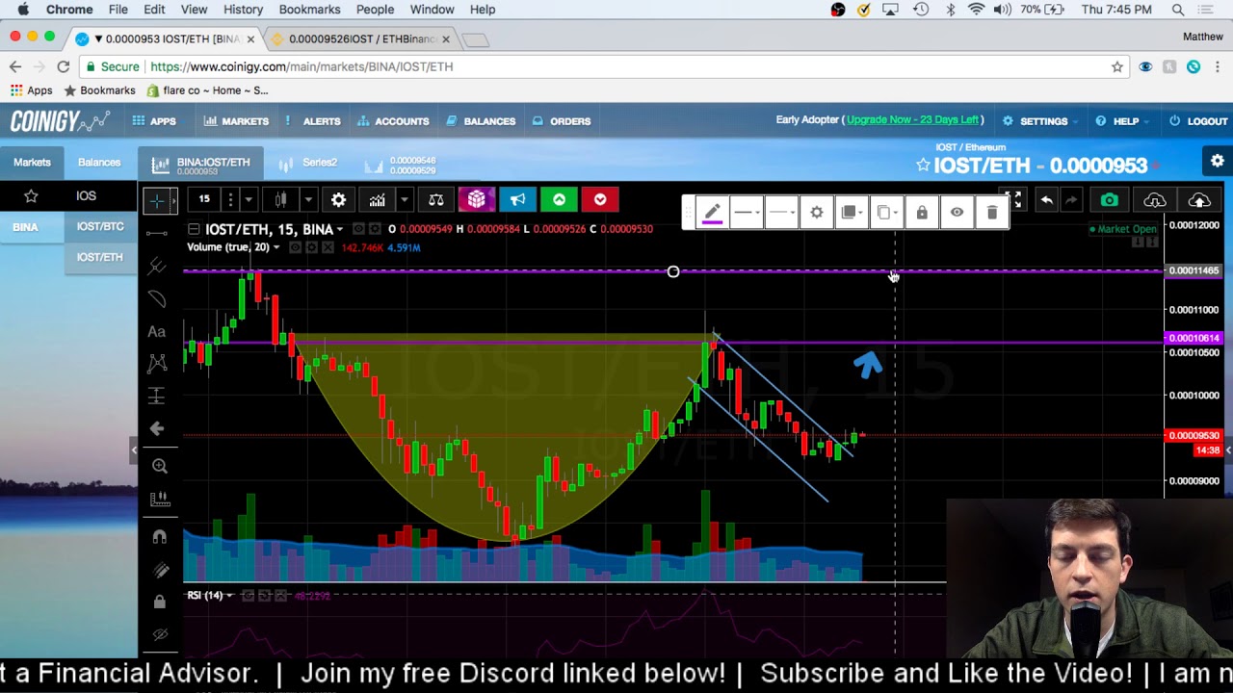
Task: Open Chrome History menu in menu bar
Action: click(243, 10)
